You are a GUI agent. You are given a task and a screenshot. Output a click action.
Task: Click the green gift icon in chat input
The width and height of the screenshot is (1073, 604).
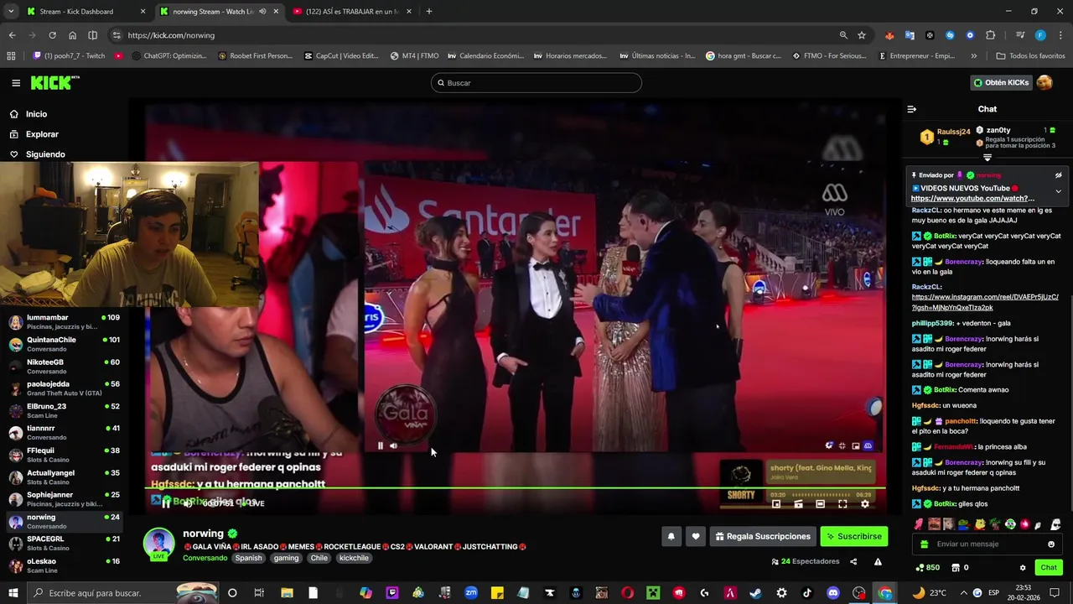pos(924,544)
